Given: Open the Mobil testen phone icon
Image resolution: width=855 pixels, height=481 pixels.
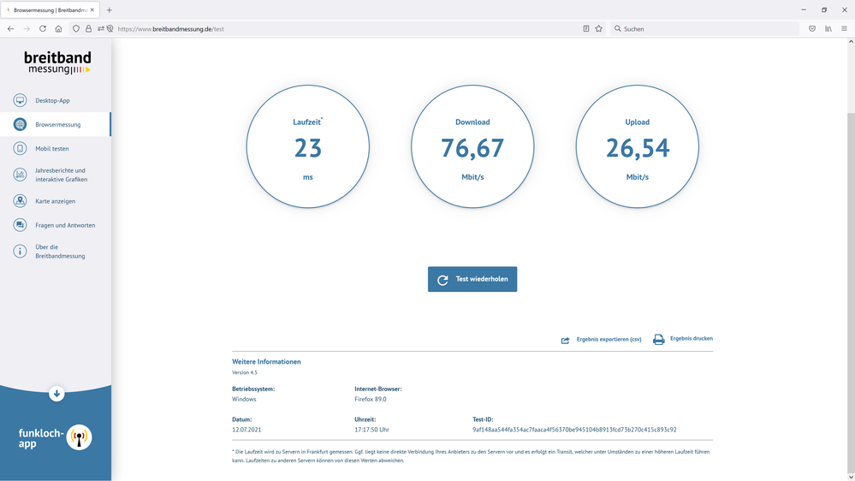Looking at the screenshot, I should (21, 148).
